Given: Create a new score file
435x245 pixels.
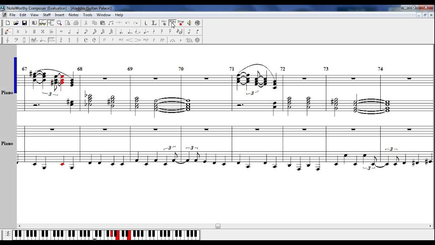Looking at the screenshot, I should tap(7, 23).
